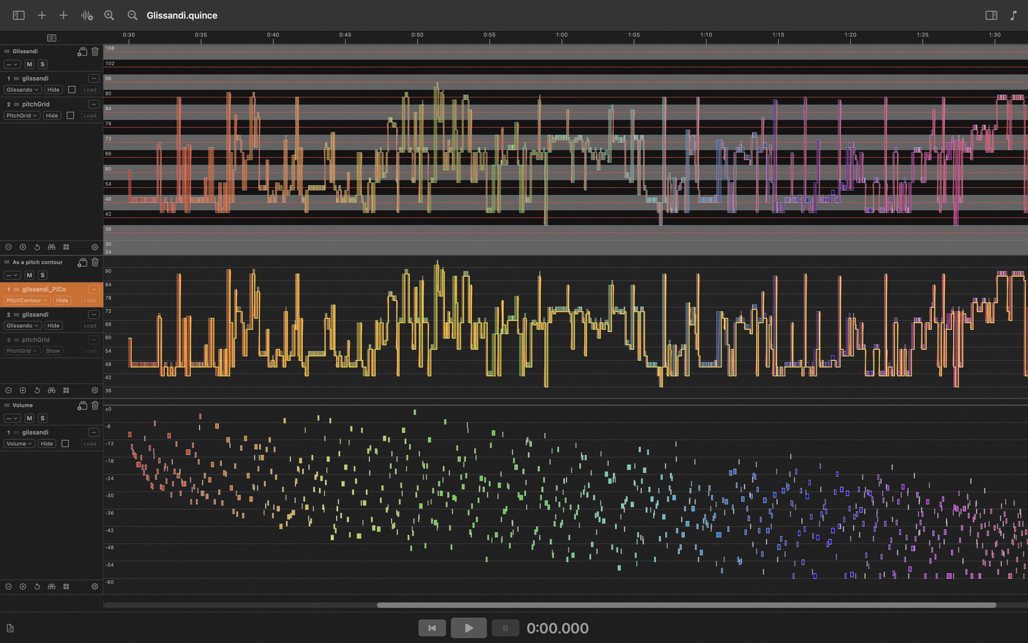Toggle the right inspector panel icon
1028x643 pixels.
(991, 15)
